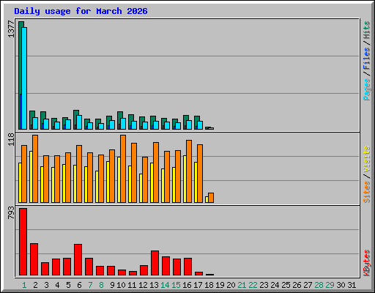Click day label 26 on the x-axis
The height and width of the screenshot is (293, 375).
coord(297,285)
